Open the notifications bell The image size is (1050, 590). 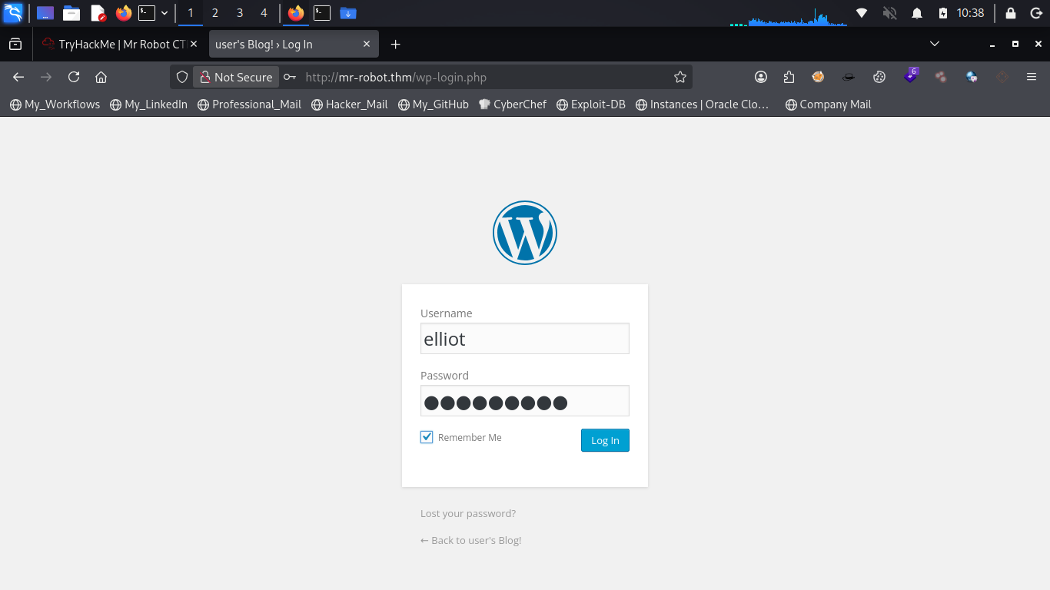tap(917, 13)
